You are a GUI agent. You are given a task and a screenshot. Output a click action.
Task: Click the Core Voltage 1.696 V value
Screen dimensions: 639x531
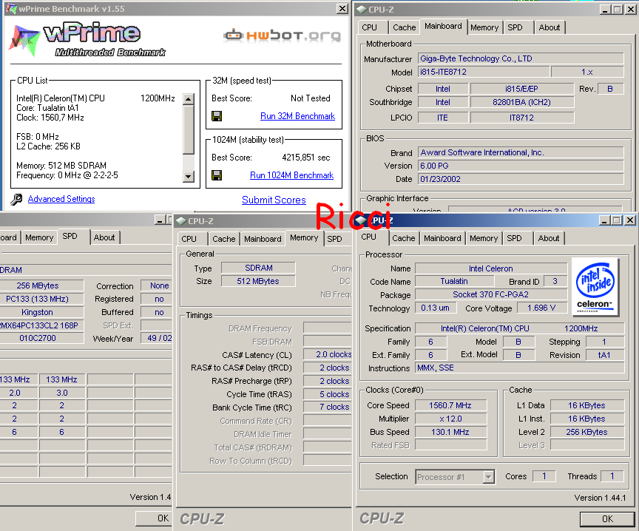click(541, 308)
